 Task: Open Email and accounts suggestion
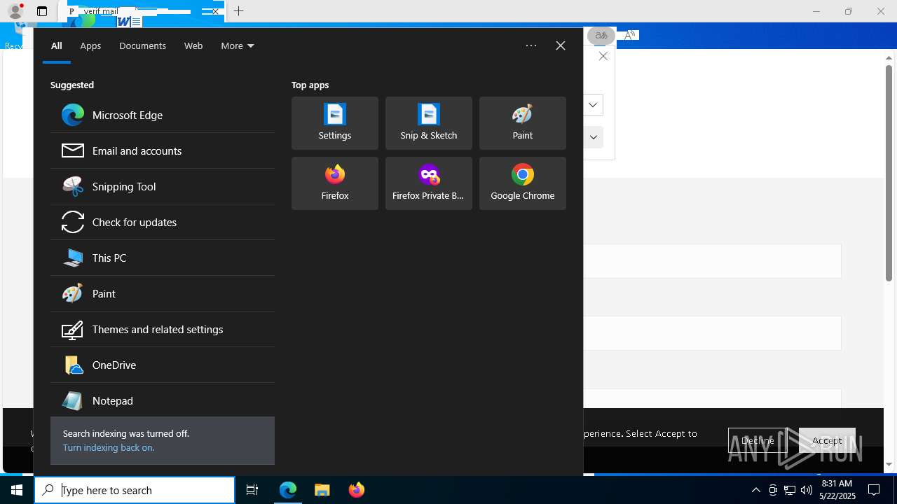163,150
